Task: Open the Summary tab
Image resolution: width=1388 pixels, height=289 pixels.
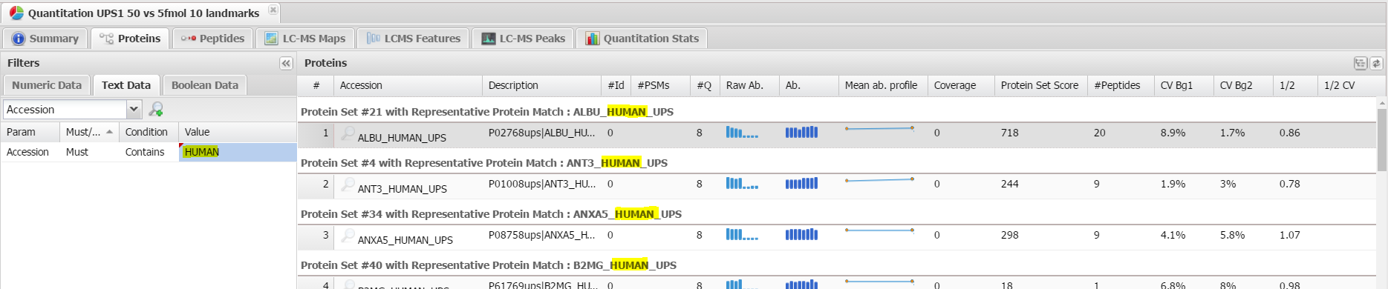Action: click(45, 39)
